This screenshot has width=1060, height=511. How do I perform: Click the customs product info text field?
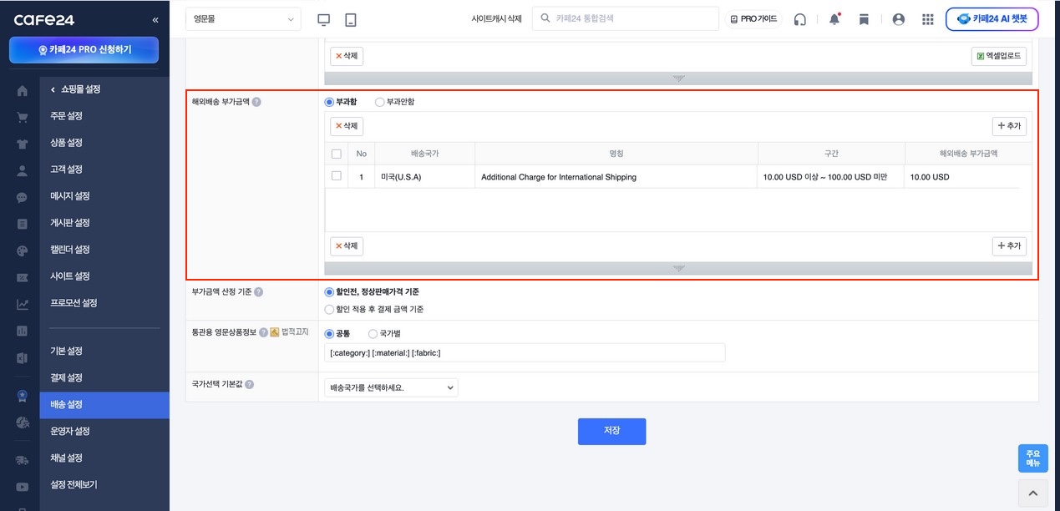[x=525, y=352]
